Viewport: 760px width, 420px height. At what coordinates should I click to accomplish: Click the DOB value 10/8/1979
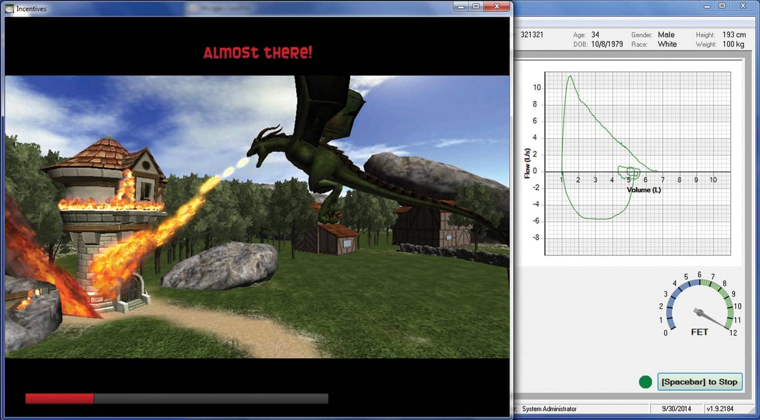click(x=606, y=45)
